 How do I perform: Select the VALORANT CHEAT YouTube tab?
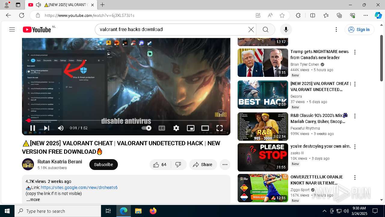61,5
